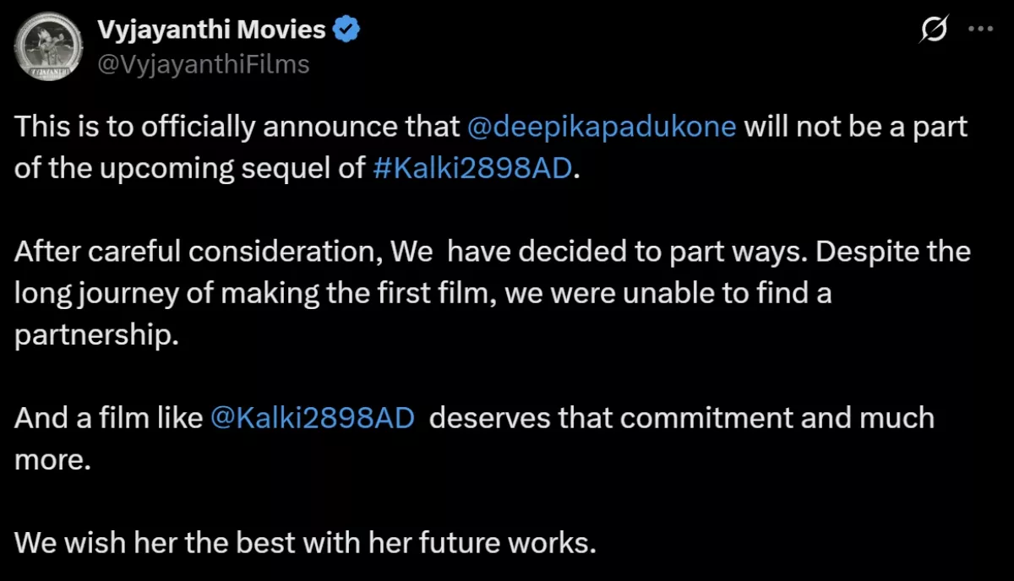Screen dimensions: 1014x581
Task: Open the @deepikapadukone profile link
Action: (x=601, y=126)
